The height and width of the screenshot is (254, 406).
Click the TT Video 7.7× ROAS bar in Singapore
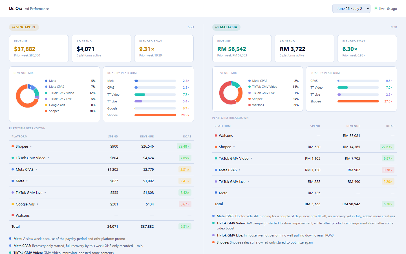point(155,95)
